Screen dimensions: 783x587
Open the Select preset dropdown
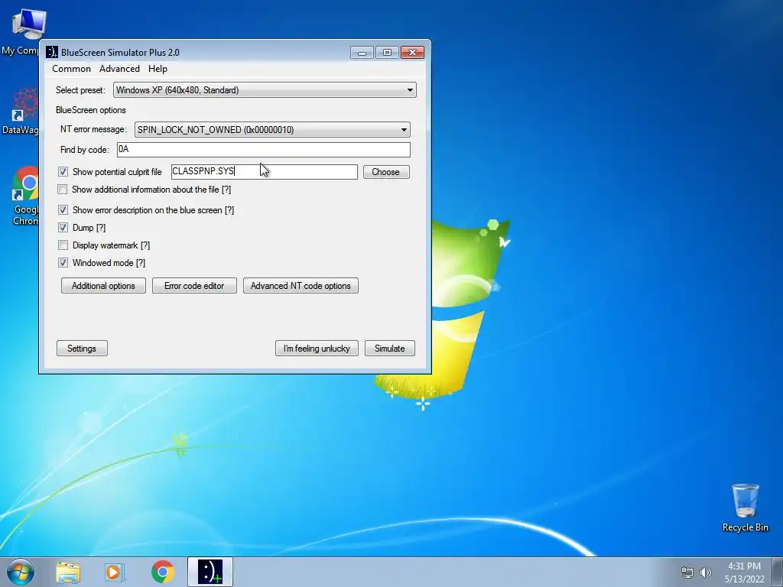pos(265,90)
